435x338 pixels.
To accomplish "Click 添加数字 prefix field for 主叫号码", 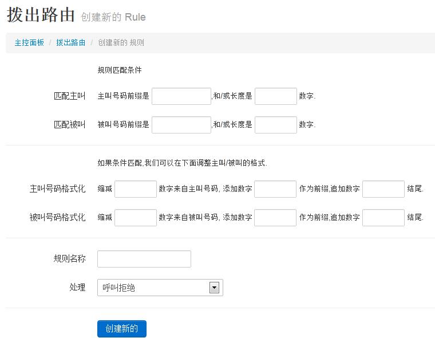I will (x=275, y=189).
